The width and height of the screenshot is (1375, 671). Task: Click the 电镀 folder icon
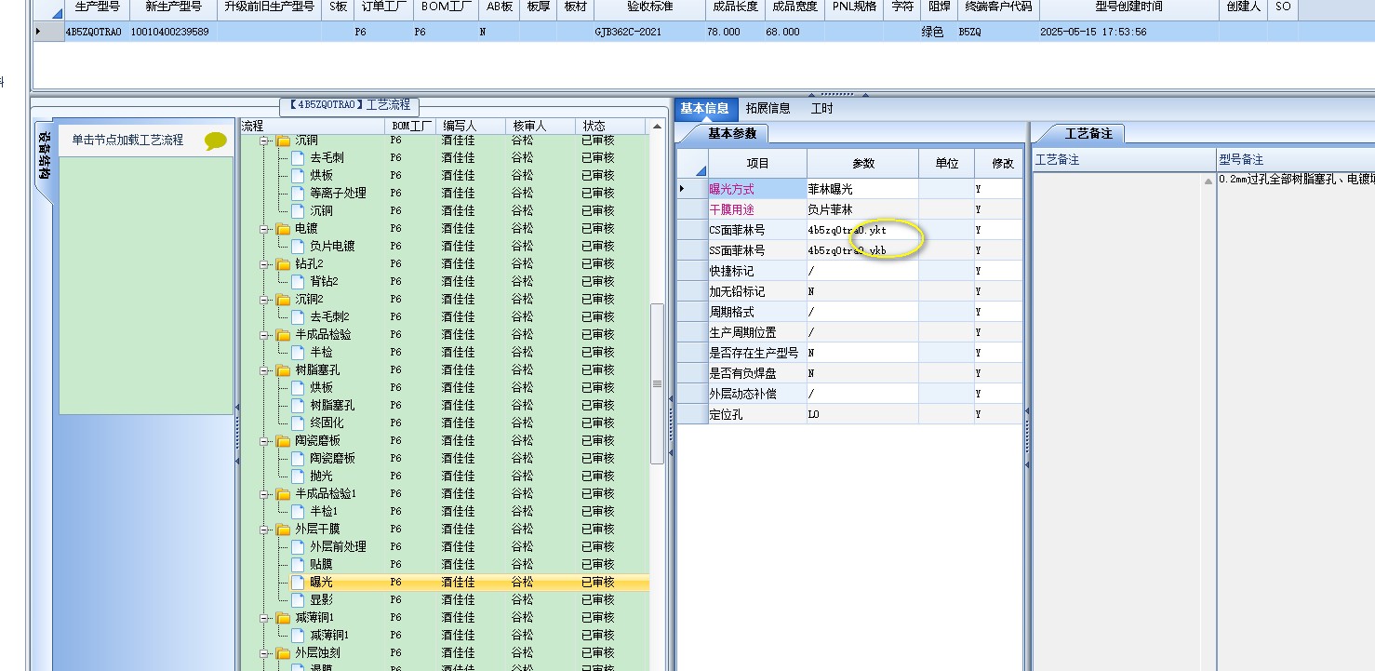tap(283, 229)
